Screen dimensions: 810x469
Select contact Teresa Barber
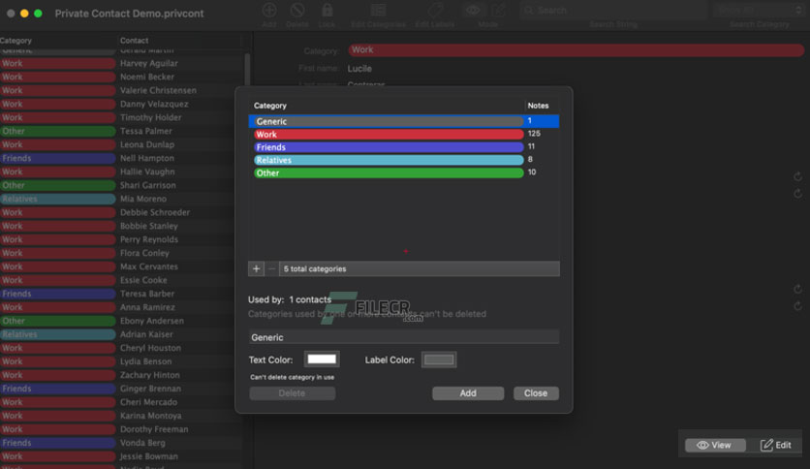pyautogui.click(x=146, y=294)
